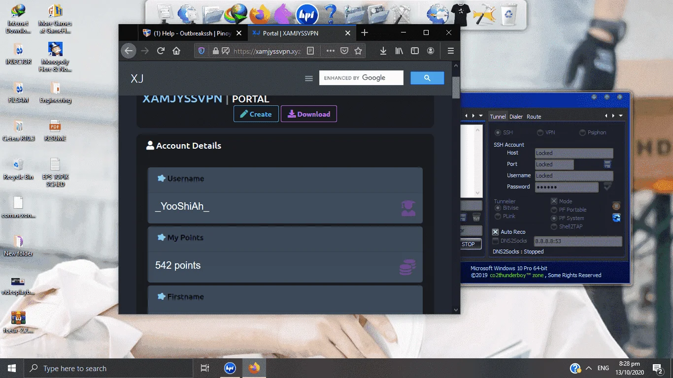This screenshot has width=673, height=378.
Task: Focus the Google custom search box
Action: click(x=361, y=78)
